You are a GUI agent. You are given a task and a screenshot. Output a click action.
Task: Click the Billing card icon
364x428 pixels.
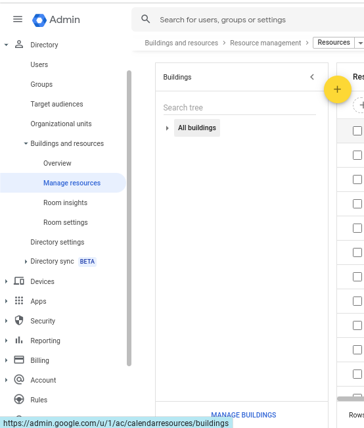19,360
